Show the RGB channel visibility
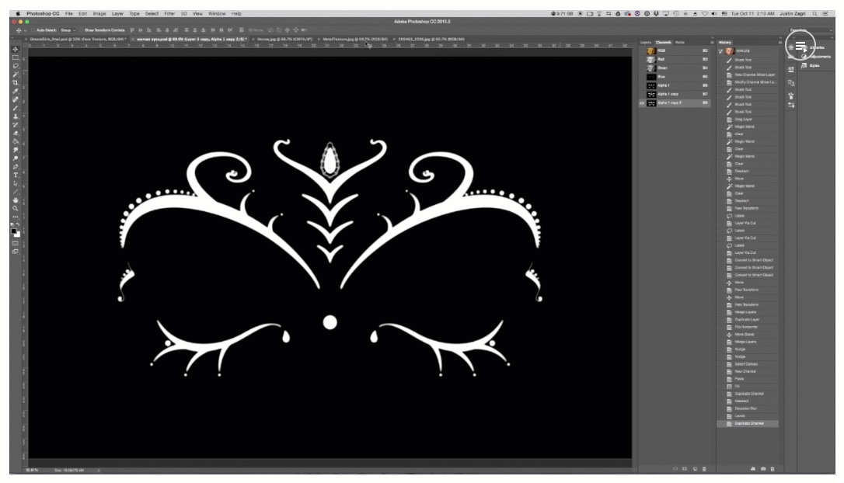 pos(642,50)
